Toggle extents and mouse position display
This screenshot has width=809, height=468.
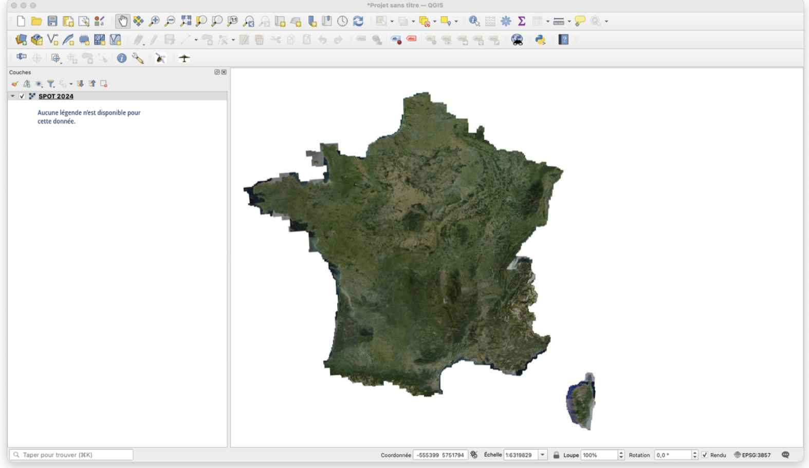(x=474, y=455)
